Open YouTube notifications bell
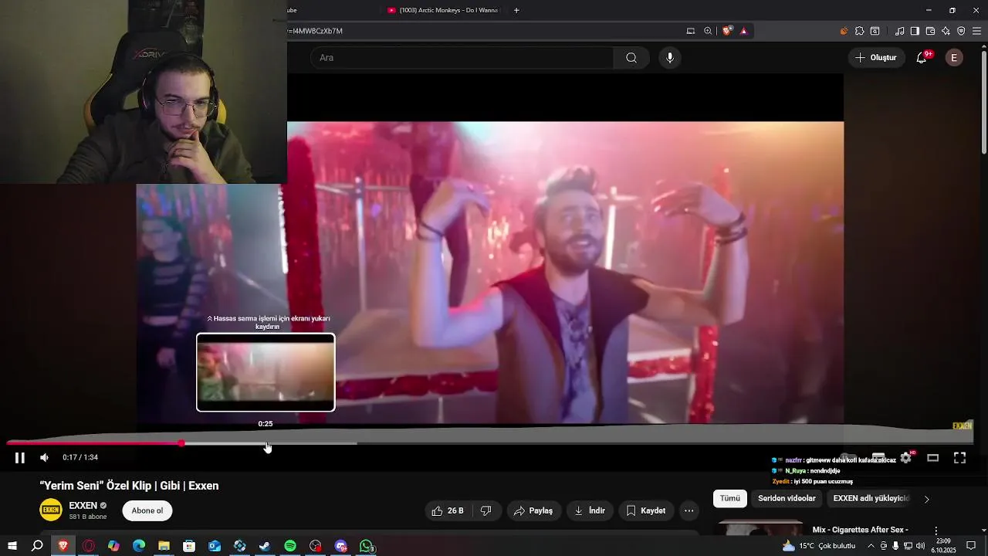The image size is (988, 556). tap(922, 58)
